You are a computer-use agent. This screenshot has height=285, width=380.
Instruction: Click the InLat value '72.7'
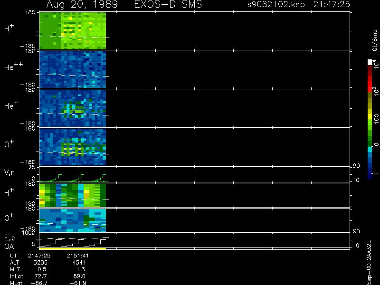coord(41,276)
